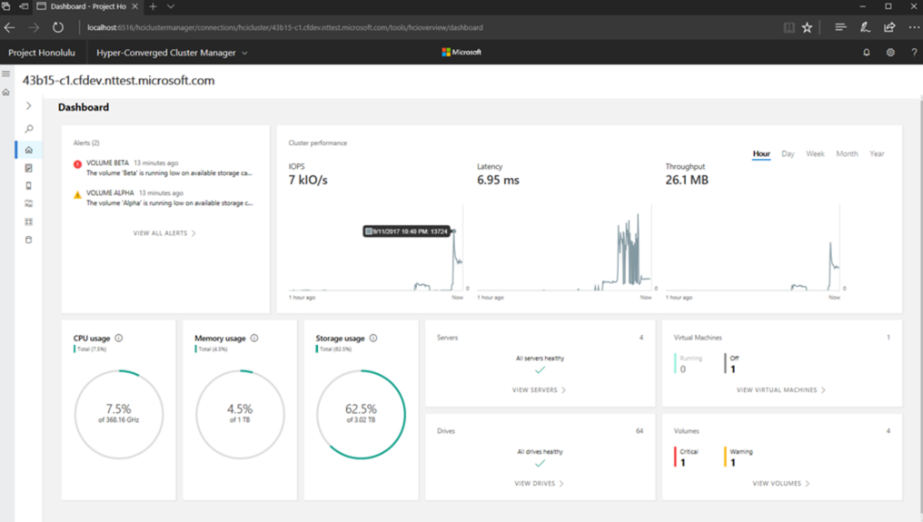923x522 pixels.
Task: Click the share page icon
Action: [x=889, y=27]
